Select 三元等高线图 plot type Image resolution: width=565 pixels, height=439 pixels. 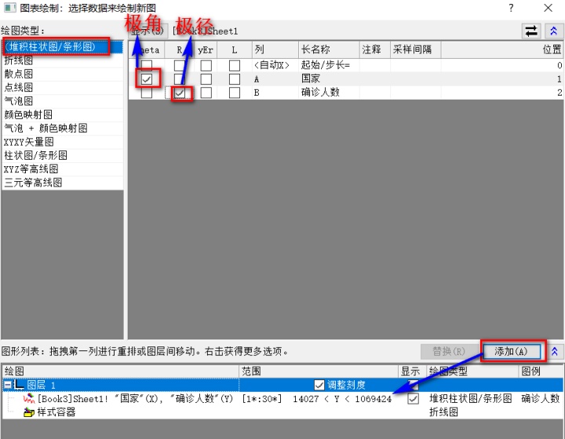62,183
